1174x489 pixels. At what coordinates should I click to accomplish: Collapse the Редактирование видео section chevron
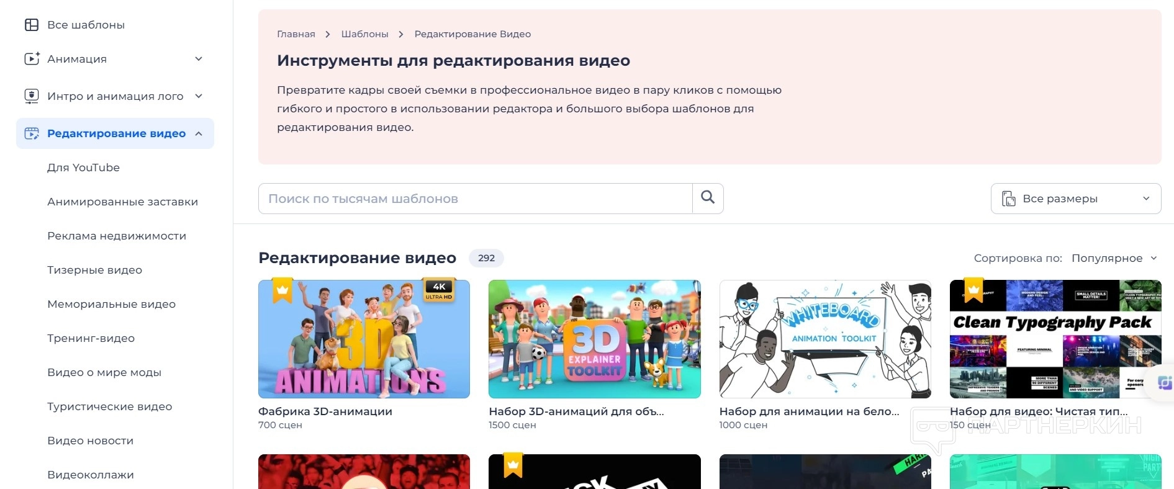tap(199, 133)
